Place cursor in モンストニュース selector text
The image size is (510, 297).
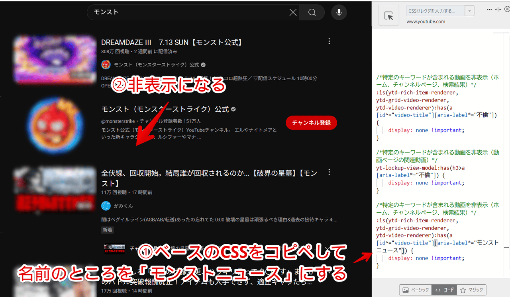tap(437, 247)
